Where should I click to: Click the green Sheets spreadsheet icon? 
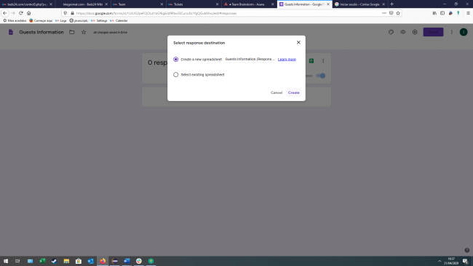(x=311, y=61)
